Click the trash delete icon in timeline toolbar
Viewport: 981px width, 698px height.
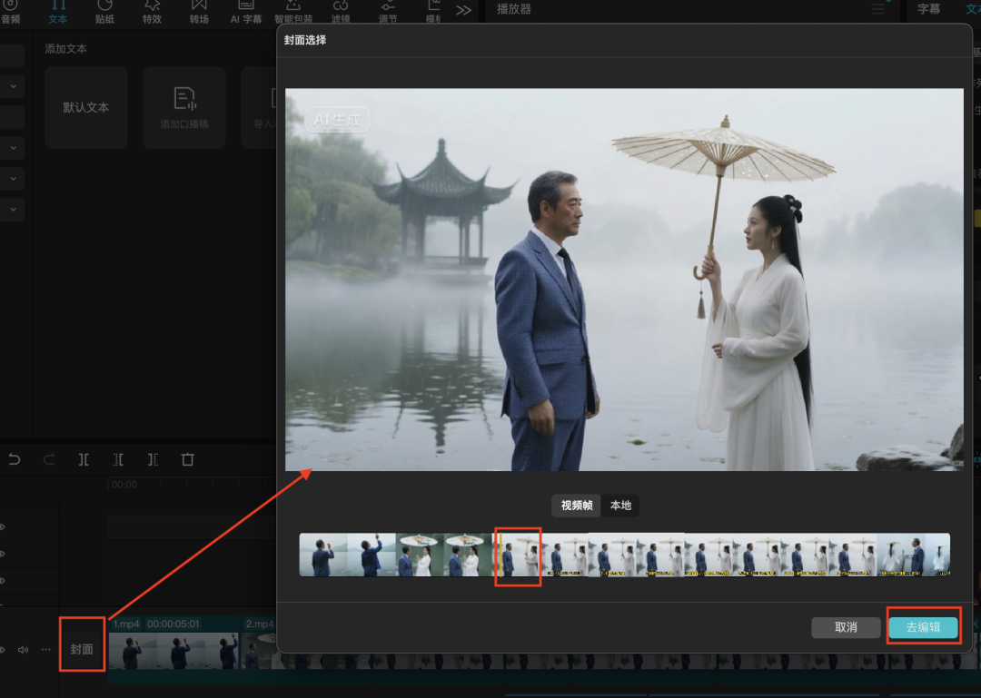coord(187,459)
